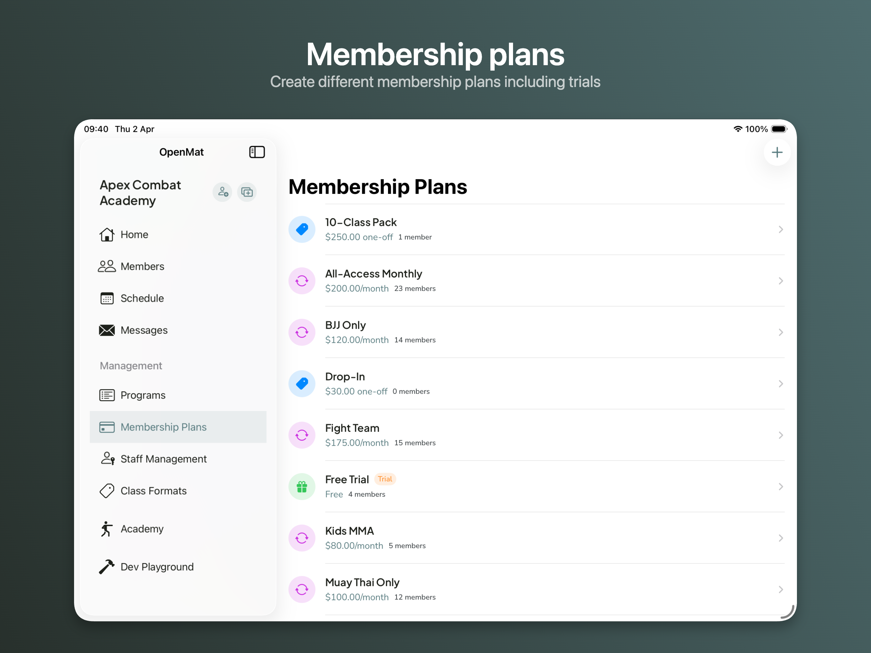Select the Home icon in the sidebar

pos(107,234)
